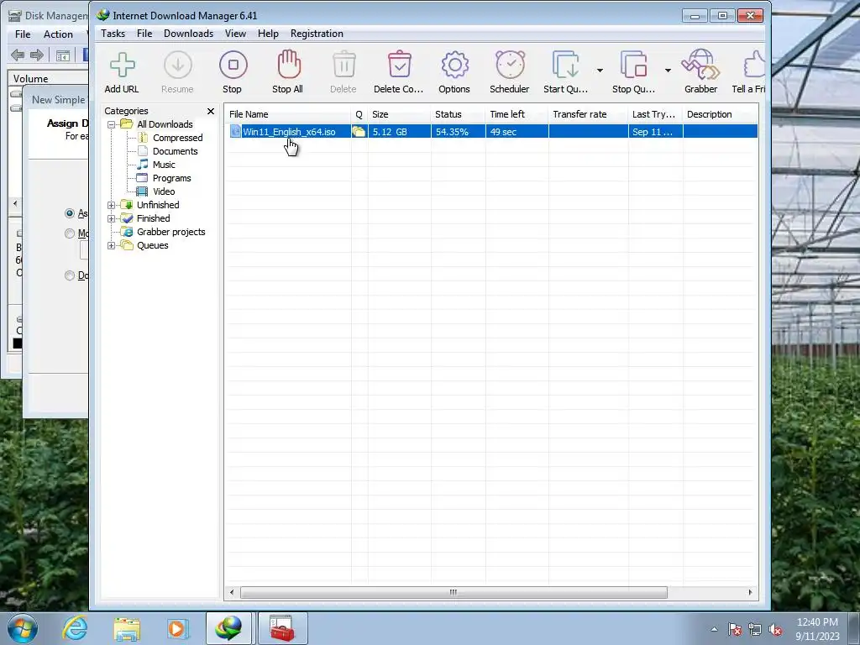Expand the Finished tree node
Viewport: 860px width, 645px height.
pos(112,218)
